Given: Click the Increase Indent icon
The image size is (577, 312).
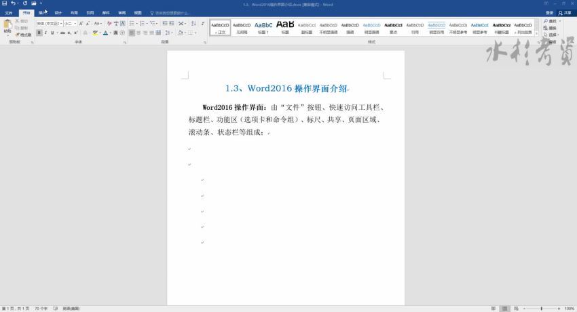Looking at the screenshot, I should click(172, 24).
